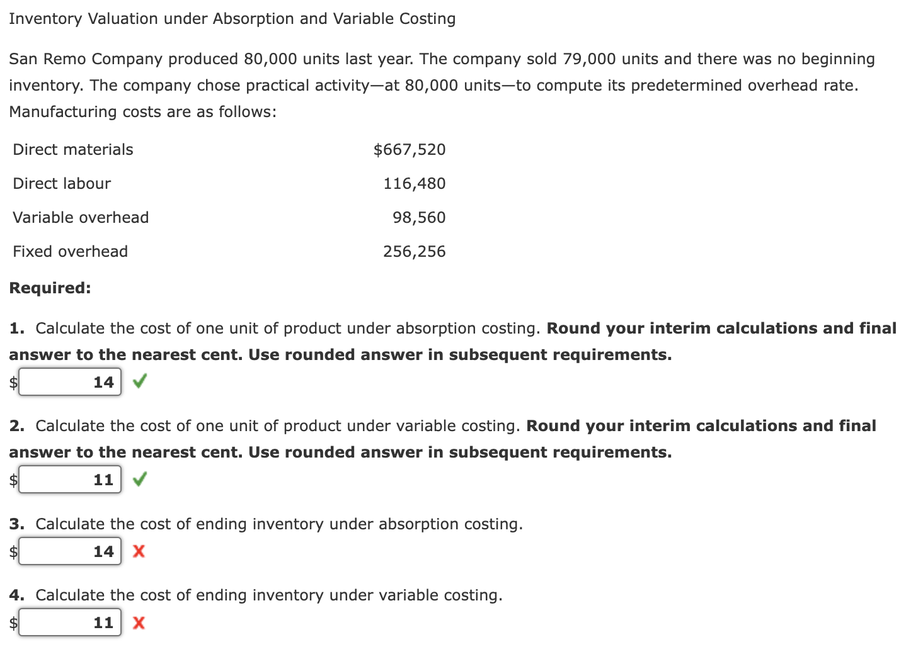Click the absorption costing unit cost input field

pos(69,381)
